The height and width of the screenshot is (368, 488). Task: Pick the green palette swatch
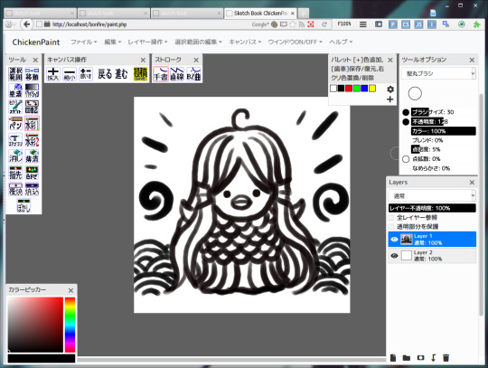coord(357,89)
